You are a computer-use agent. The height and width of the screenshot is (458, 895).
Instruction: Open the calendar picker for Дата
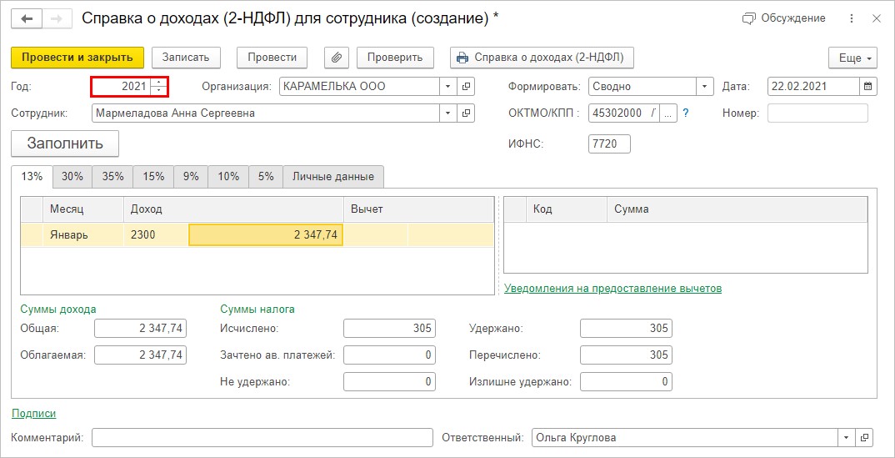click(867, 87)
